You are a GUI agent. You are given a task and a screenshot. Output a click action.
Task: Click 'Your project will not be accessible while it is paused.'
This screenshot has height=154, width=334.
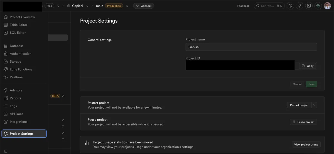pos(126,124)
